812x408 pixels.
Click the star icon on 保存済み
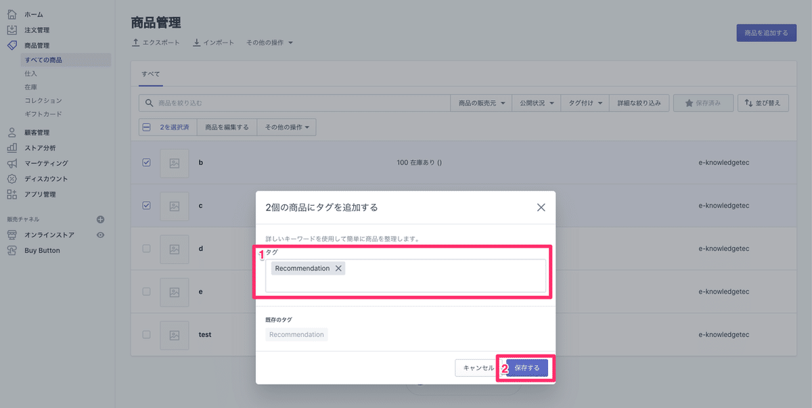689,104
